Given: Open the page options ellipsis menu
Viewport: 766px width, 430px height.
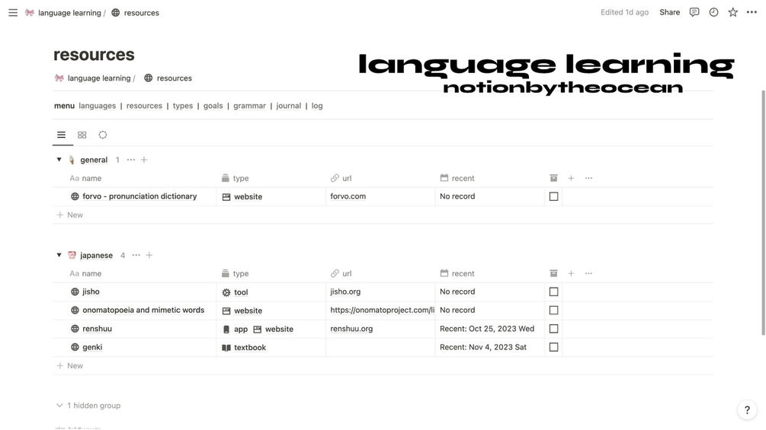Looking at the screenshot, I should [x=752, y=12].
